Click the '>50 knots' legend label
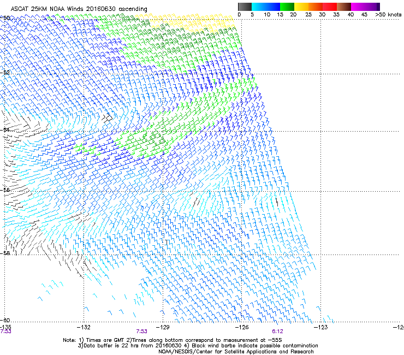 pyautogui.click(x=388, y=14)
